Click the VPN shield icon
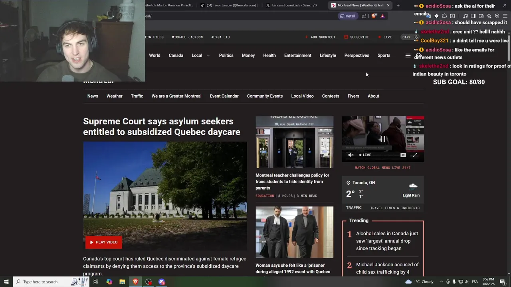 497,16
